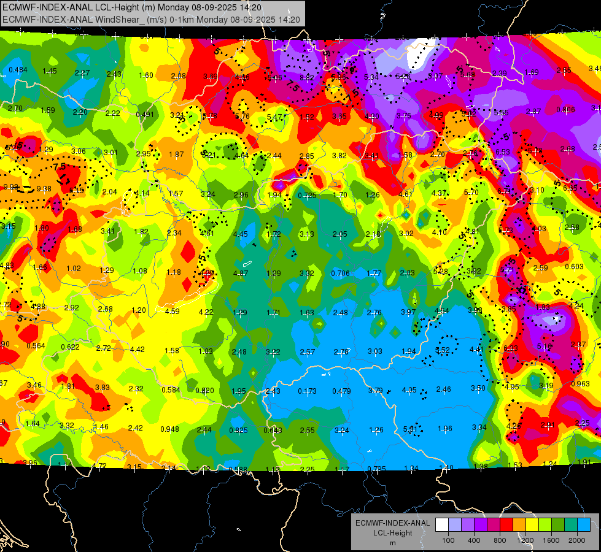
Task: Click the wind shear value 0.820
Action: pos(204,391)
